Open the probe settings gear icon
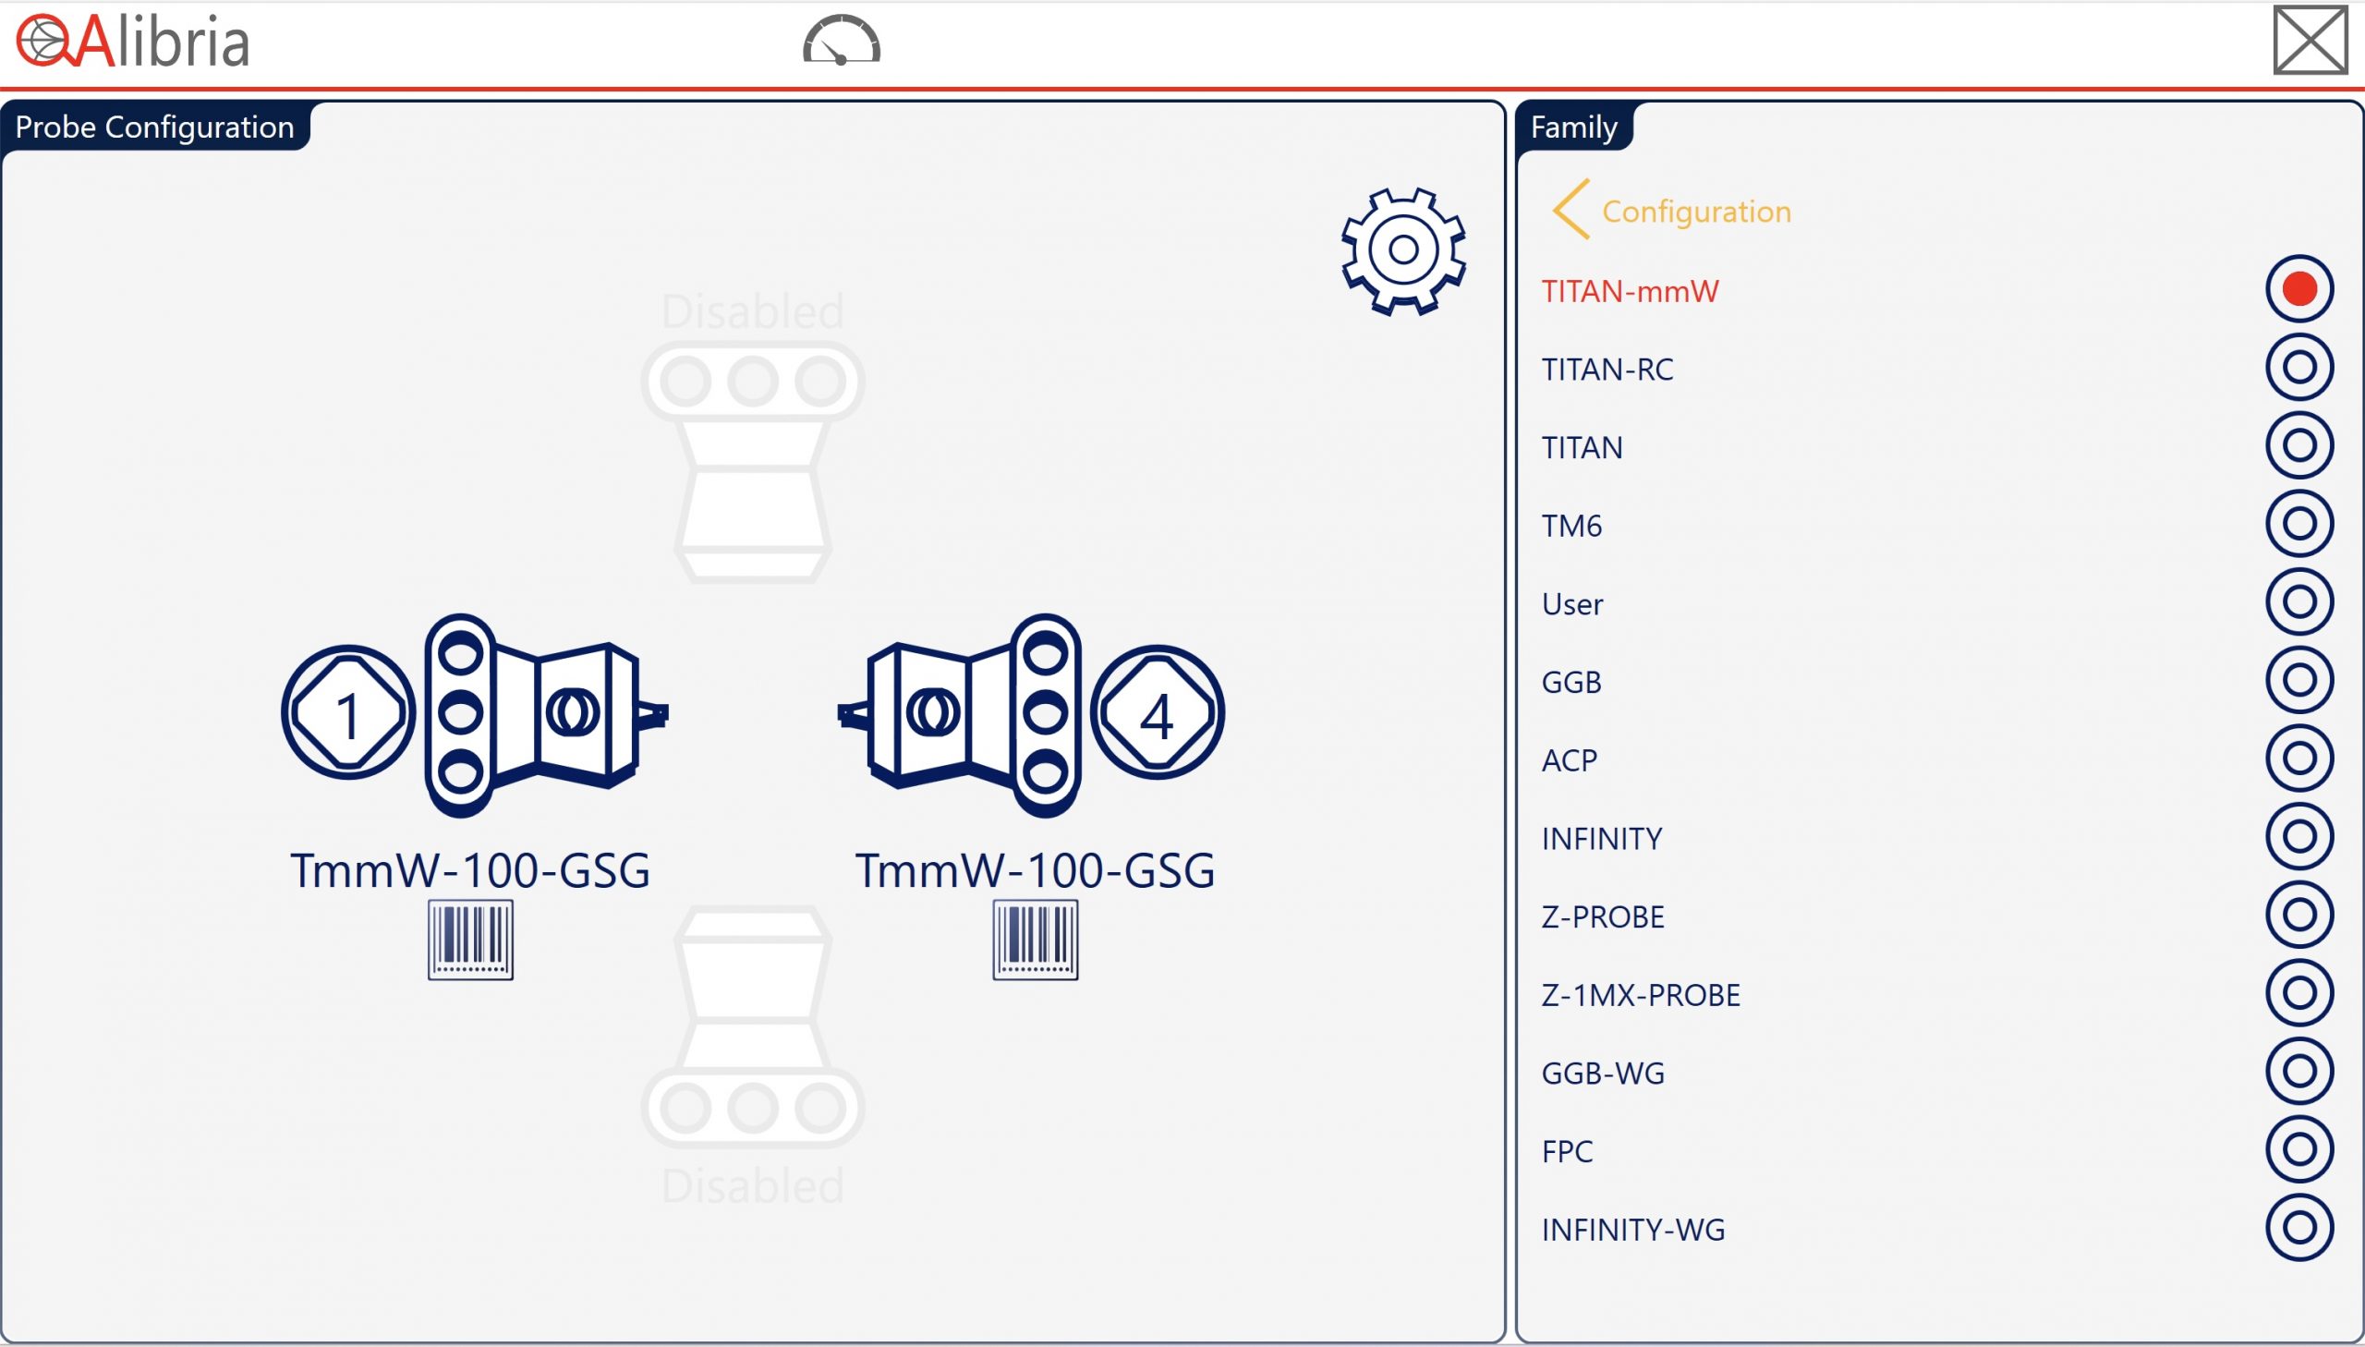 [x=1403, y=249]
